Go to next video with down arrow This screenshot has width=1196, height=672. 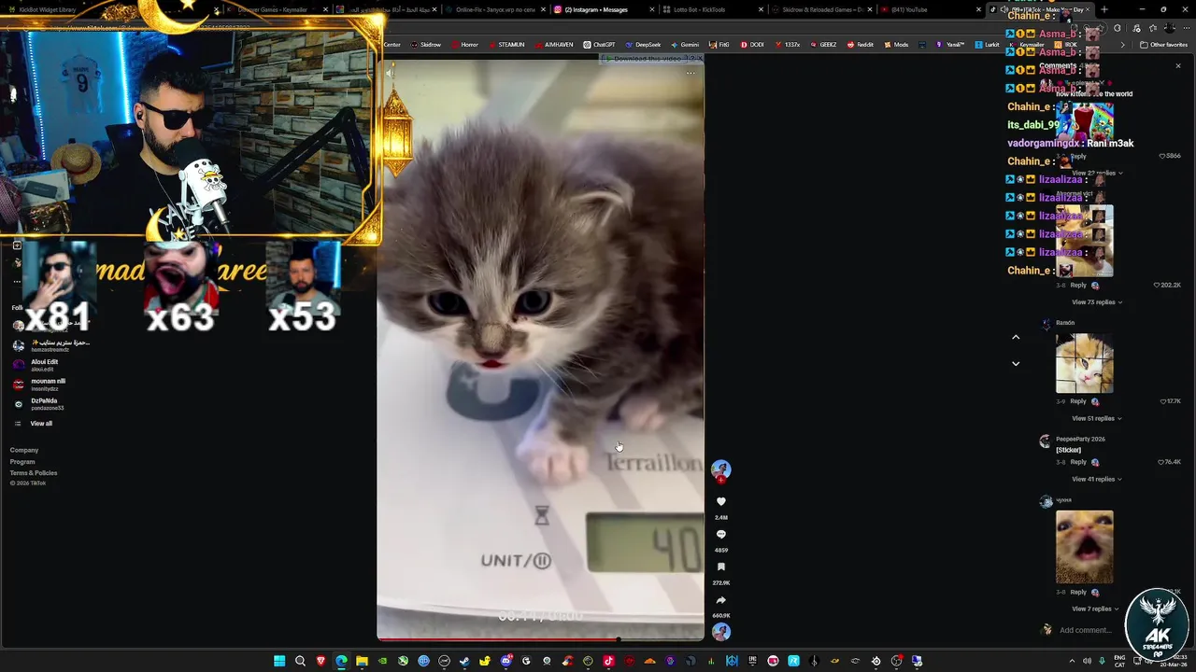(x=1016, y=364)
